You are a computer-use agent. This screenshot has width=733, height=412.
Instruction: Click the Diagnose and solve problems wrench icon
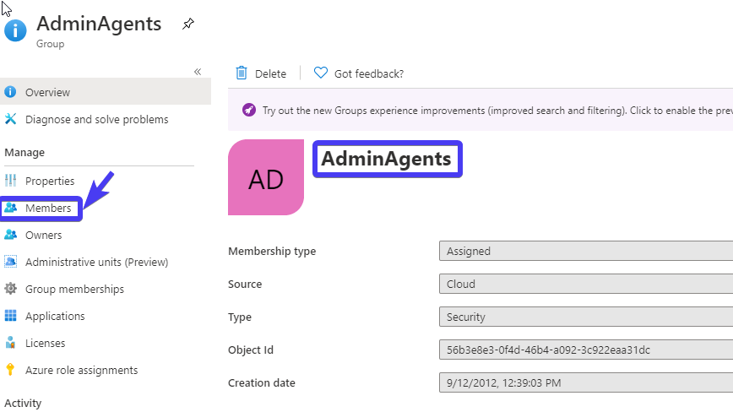10,119
